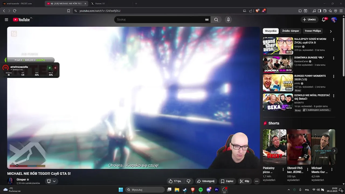The image size is (345, 194).
Task: Open Discord from the taskbar
Action: click(x=209, y=190)
